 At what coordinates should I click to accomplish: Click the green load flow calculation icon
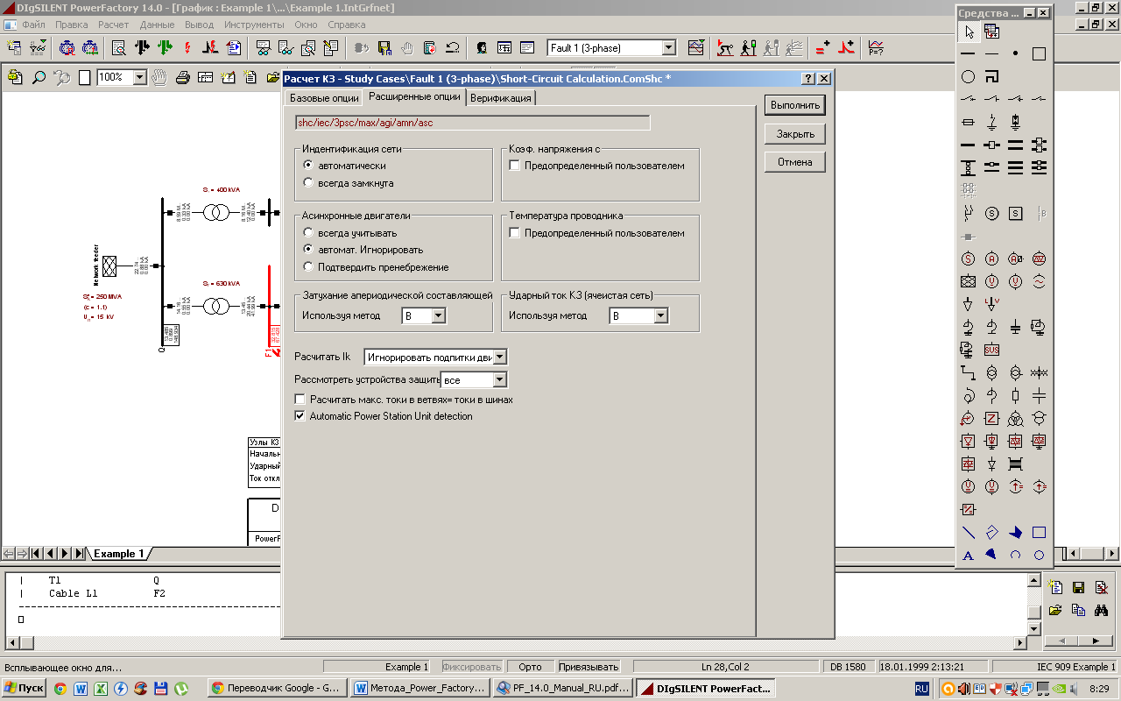(x=164, y=47)
